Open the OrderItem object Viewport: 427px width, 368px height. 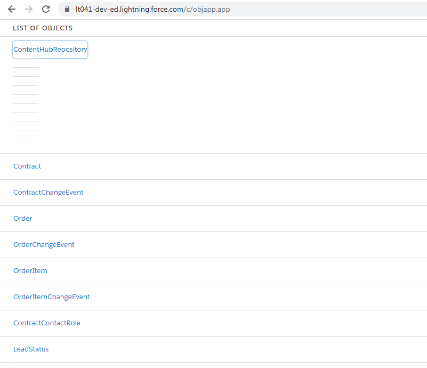[30, 270]
